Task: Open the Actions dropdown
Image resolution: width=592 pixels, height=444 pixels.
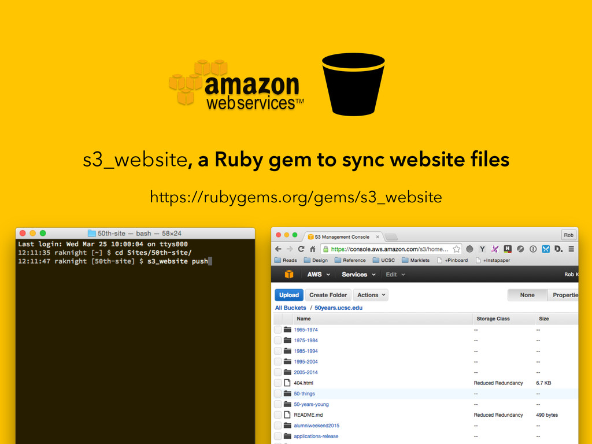Action: click(x=371, y=295)
